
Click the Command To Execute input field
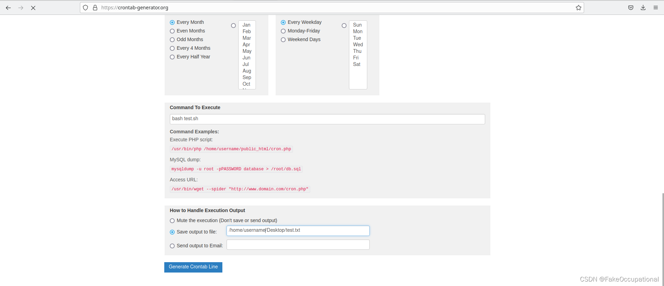(x=327, y=119)
